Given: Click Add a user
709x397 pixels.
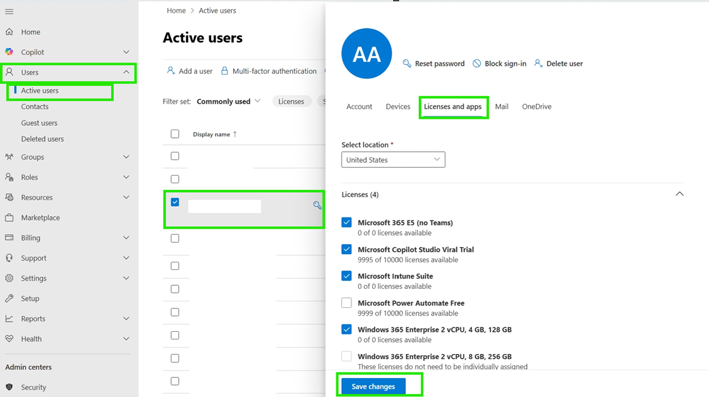Looking at the screenshot, I should 190,71.
